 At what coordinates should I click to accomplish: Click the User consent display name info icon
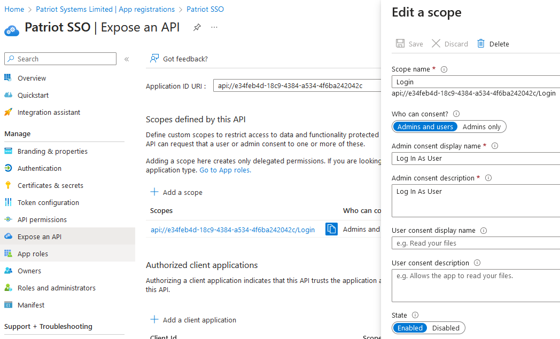[484, 231]
